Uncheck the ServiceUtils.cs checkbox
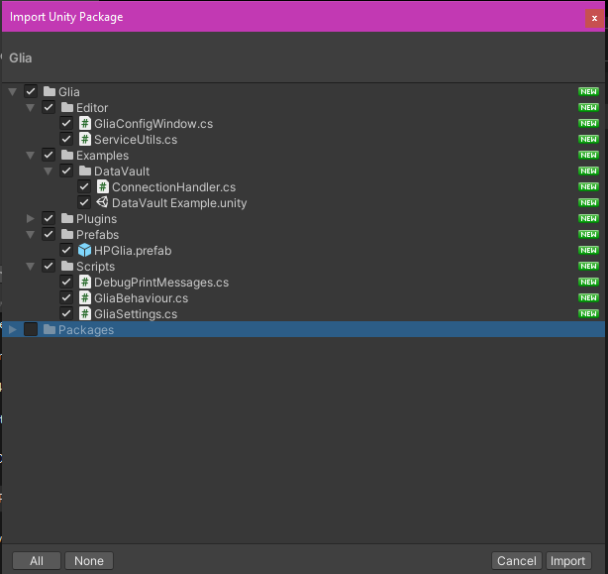The height and width of the screenshot is (574, 608). coord(66,140)
